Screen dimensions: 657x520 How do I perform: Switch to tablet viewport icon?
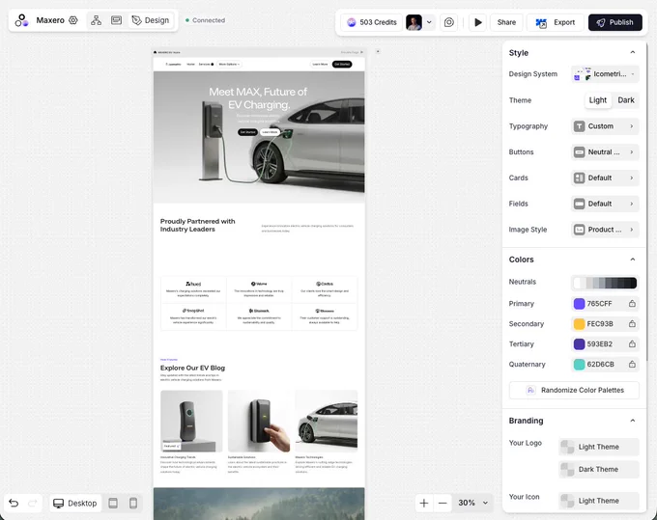[x=113, y=503]
